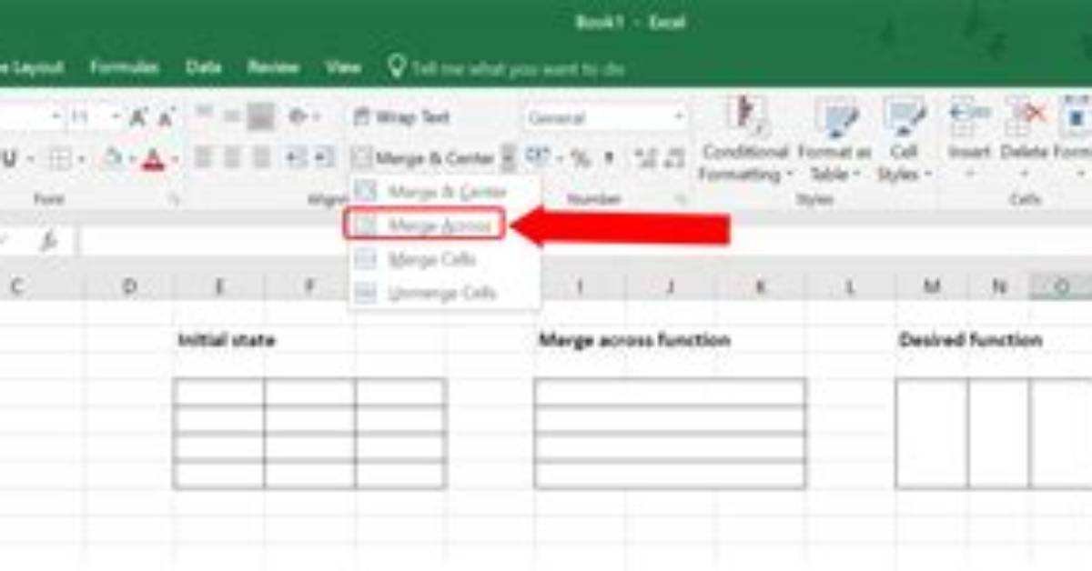Open the Underline style dropdown arrow
Viewport: 1092px width, 571px height.
tap(30, 159)
